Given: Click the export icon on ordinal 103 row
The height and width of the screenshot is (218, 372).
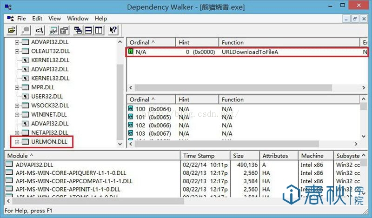Looking at the screenshot, I should pos(131,133).
